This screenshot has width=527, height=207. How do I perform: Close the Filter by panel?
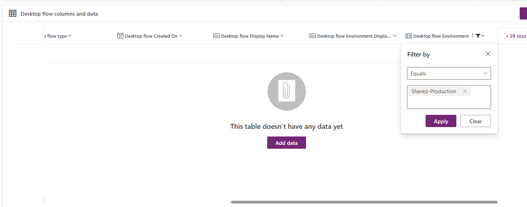click(488, 54)
